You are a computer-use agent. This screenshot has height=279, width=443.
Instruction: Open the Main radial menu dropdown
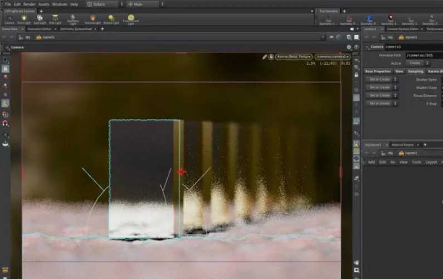tap(145, 4)
